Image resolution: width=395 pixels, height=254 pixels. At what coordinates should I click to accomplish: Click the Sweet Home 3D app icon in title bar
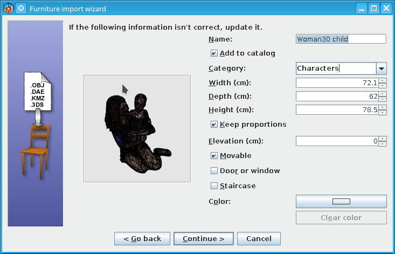click(x=8, y=9)
